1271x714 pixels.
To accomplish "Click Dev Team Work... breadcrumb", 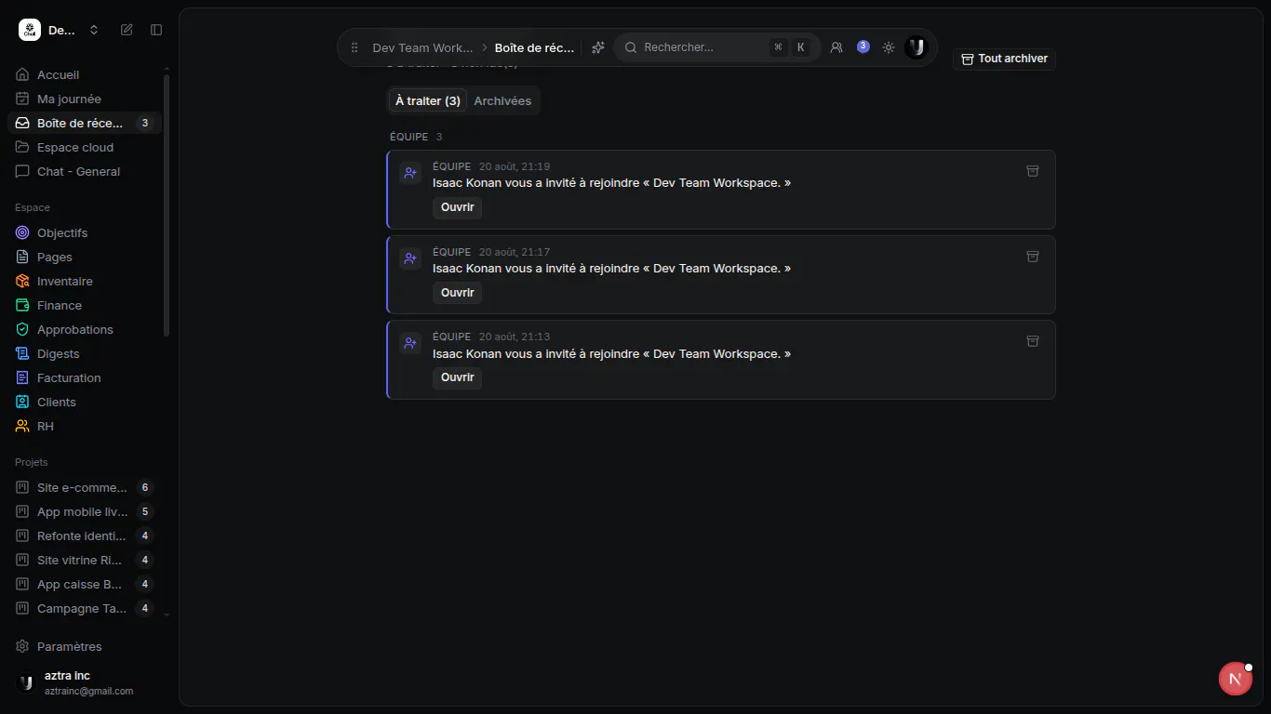I will click(x=422, y=47).
